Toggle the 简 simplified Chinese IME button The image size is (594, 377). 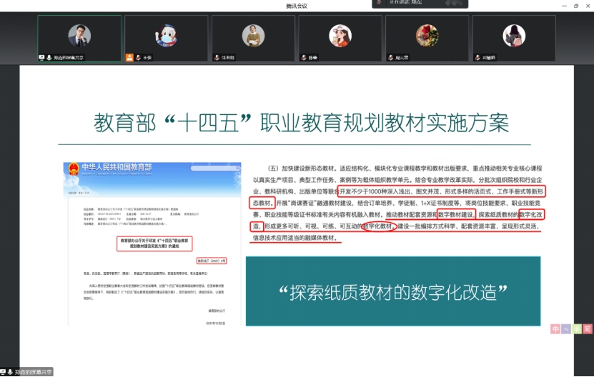[587, 329]
